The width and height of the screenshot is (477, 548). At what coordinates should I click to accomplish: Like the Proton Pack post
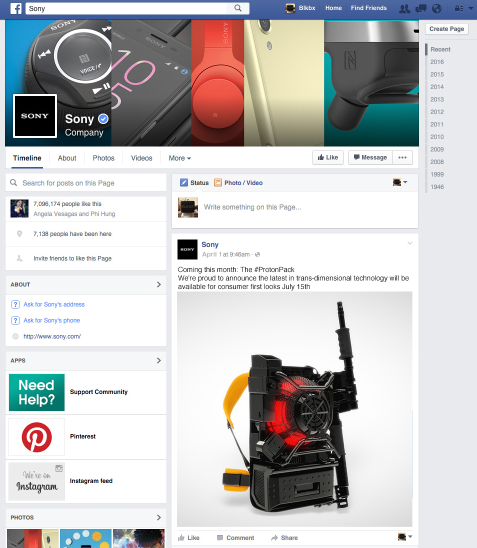tap(188, 538)
